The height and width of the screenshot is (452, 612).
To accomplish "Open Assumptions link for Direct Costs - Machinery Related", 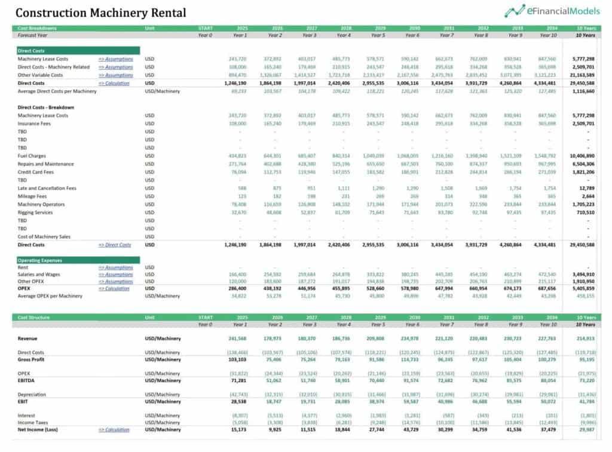I will click(115, 67).
